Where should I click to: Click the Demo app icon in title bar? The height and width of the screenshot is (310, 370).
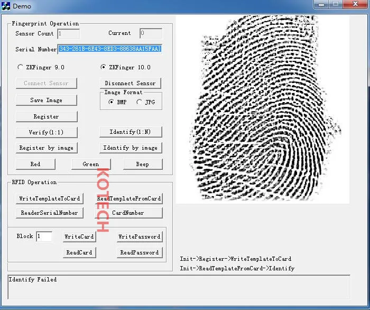point(6,6)
